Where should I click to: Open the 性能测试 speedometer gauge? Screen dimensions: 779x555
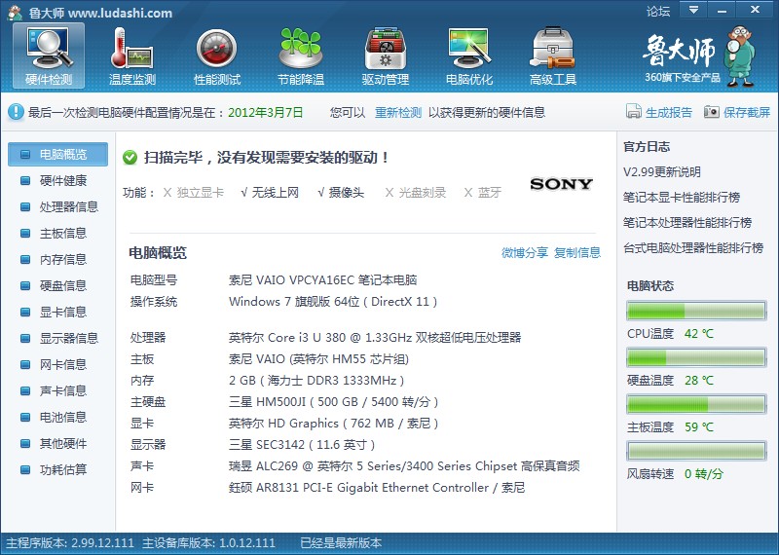coord(216,49)
